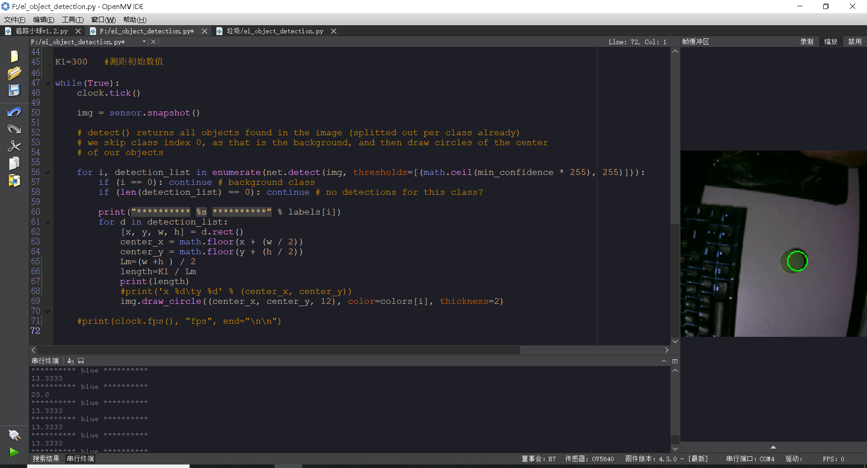
Task: Click the Open File folder icon
Action: [x=14, y=73]
